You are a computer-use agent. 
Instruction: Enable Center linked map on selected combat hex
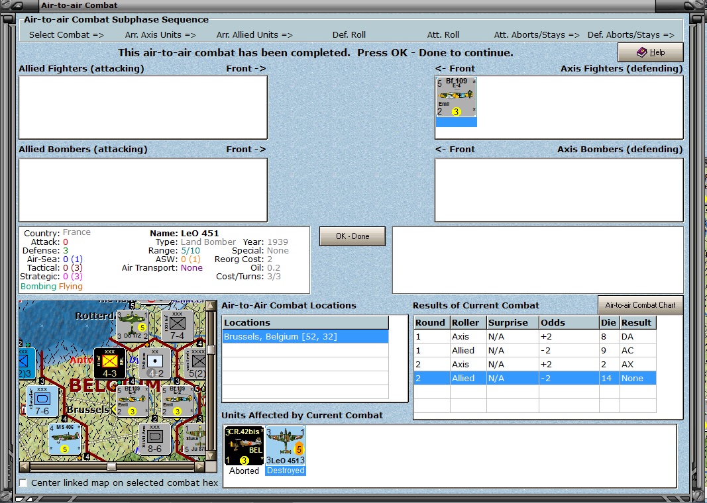(x=23, y=482)
